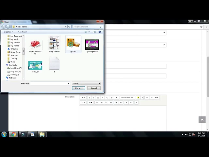Apply italic in the Description editor
Image resolution: width=209 pixels, height=157 pixels.
(x=94, y=97)
